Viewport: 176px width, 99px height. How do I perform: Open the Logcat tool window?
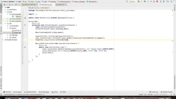point(18,92)
